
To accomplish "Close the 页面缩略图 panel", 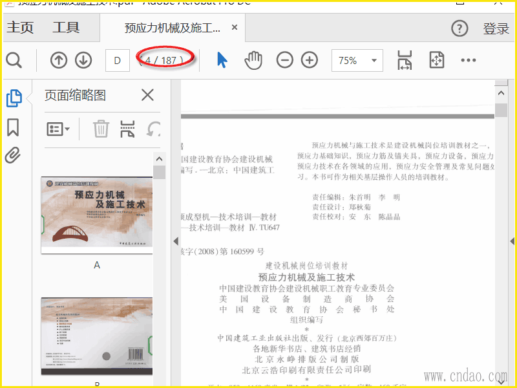I will [x=147, y=95].
